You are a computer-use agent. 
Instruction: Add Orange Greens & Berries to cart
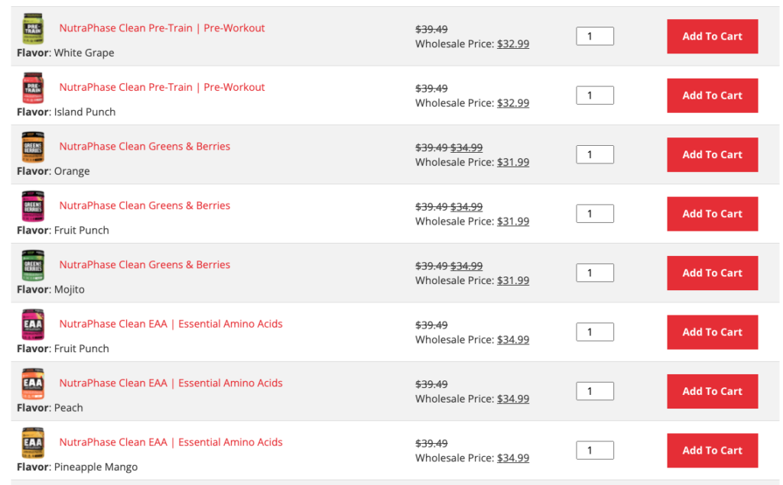click(x=712, y=155)
